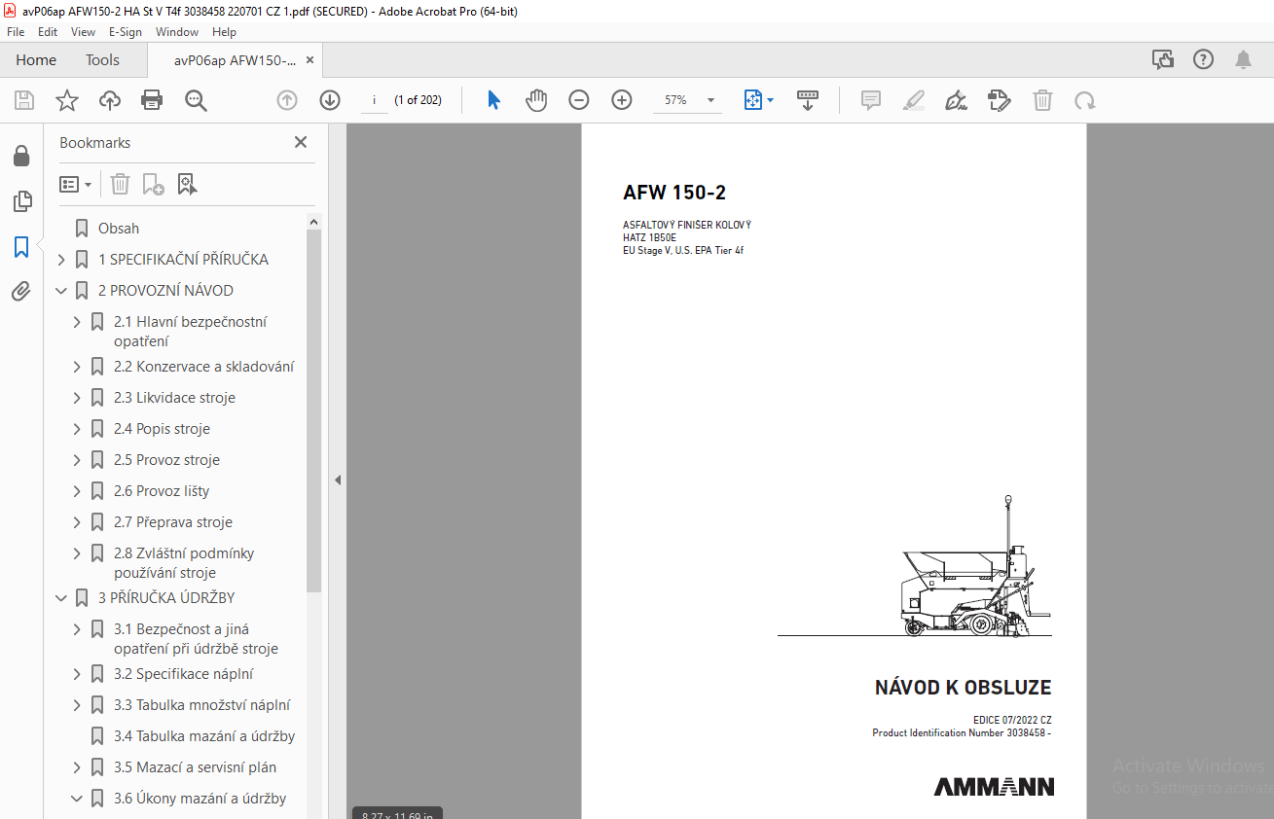Expand 1 SPECIFIKAČNÍ PŘÍRUČKA bookmark
Viewport: 1274px width, 819px height.
pos(61,260)
